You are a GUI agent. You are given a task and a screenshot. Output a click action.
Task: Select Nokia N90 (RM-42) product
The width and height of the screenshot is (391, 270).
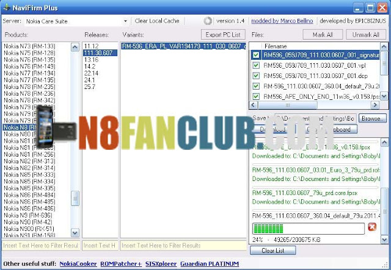tap(28, 222)
